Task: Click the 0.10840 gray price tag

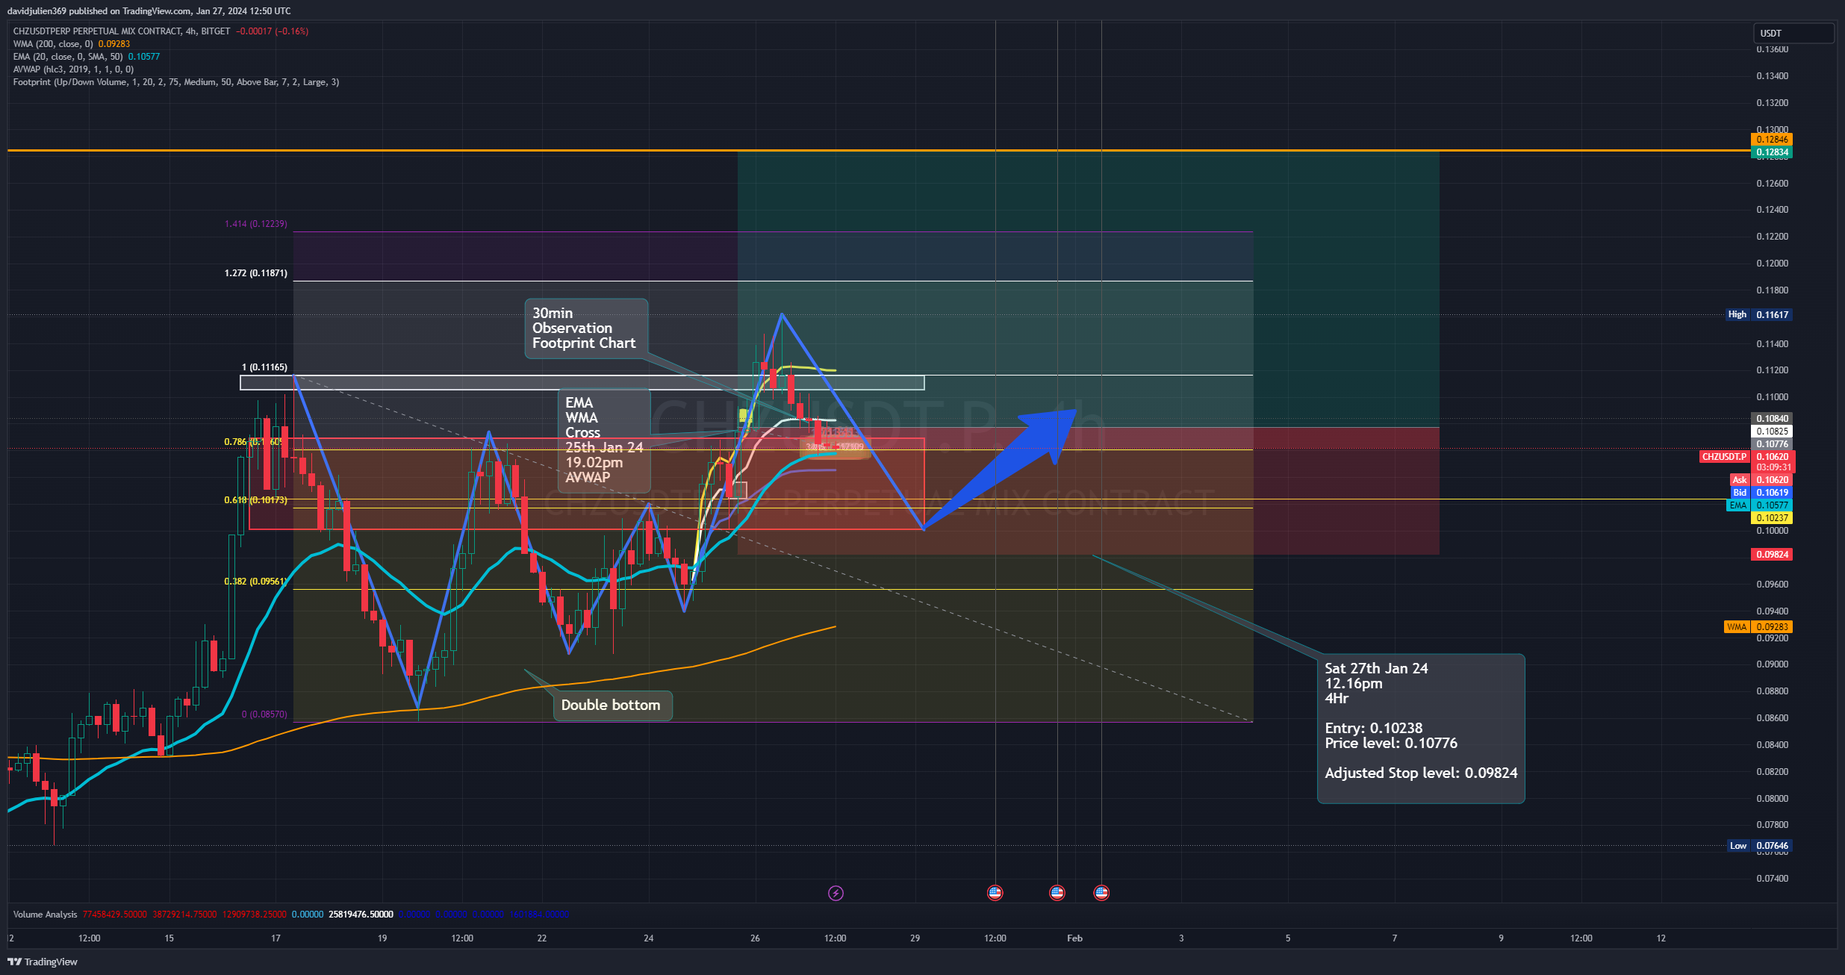Action: coord(1771,419)
